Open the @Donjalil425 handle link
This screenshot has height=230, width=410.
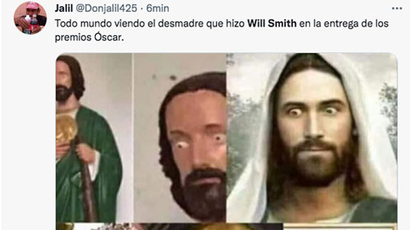pyautogui.click(x=107, y=8)
